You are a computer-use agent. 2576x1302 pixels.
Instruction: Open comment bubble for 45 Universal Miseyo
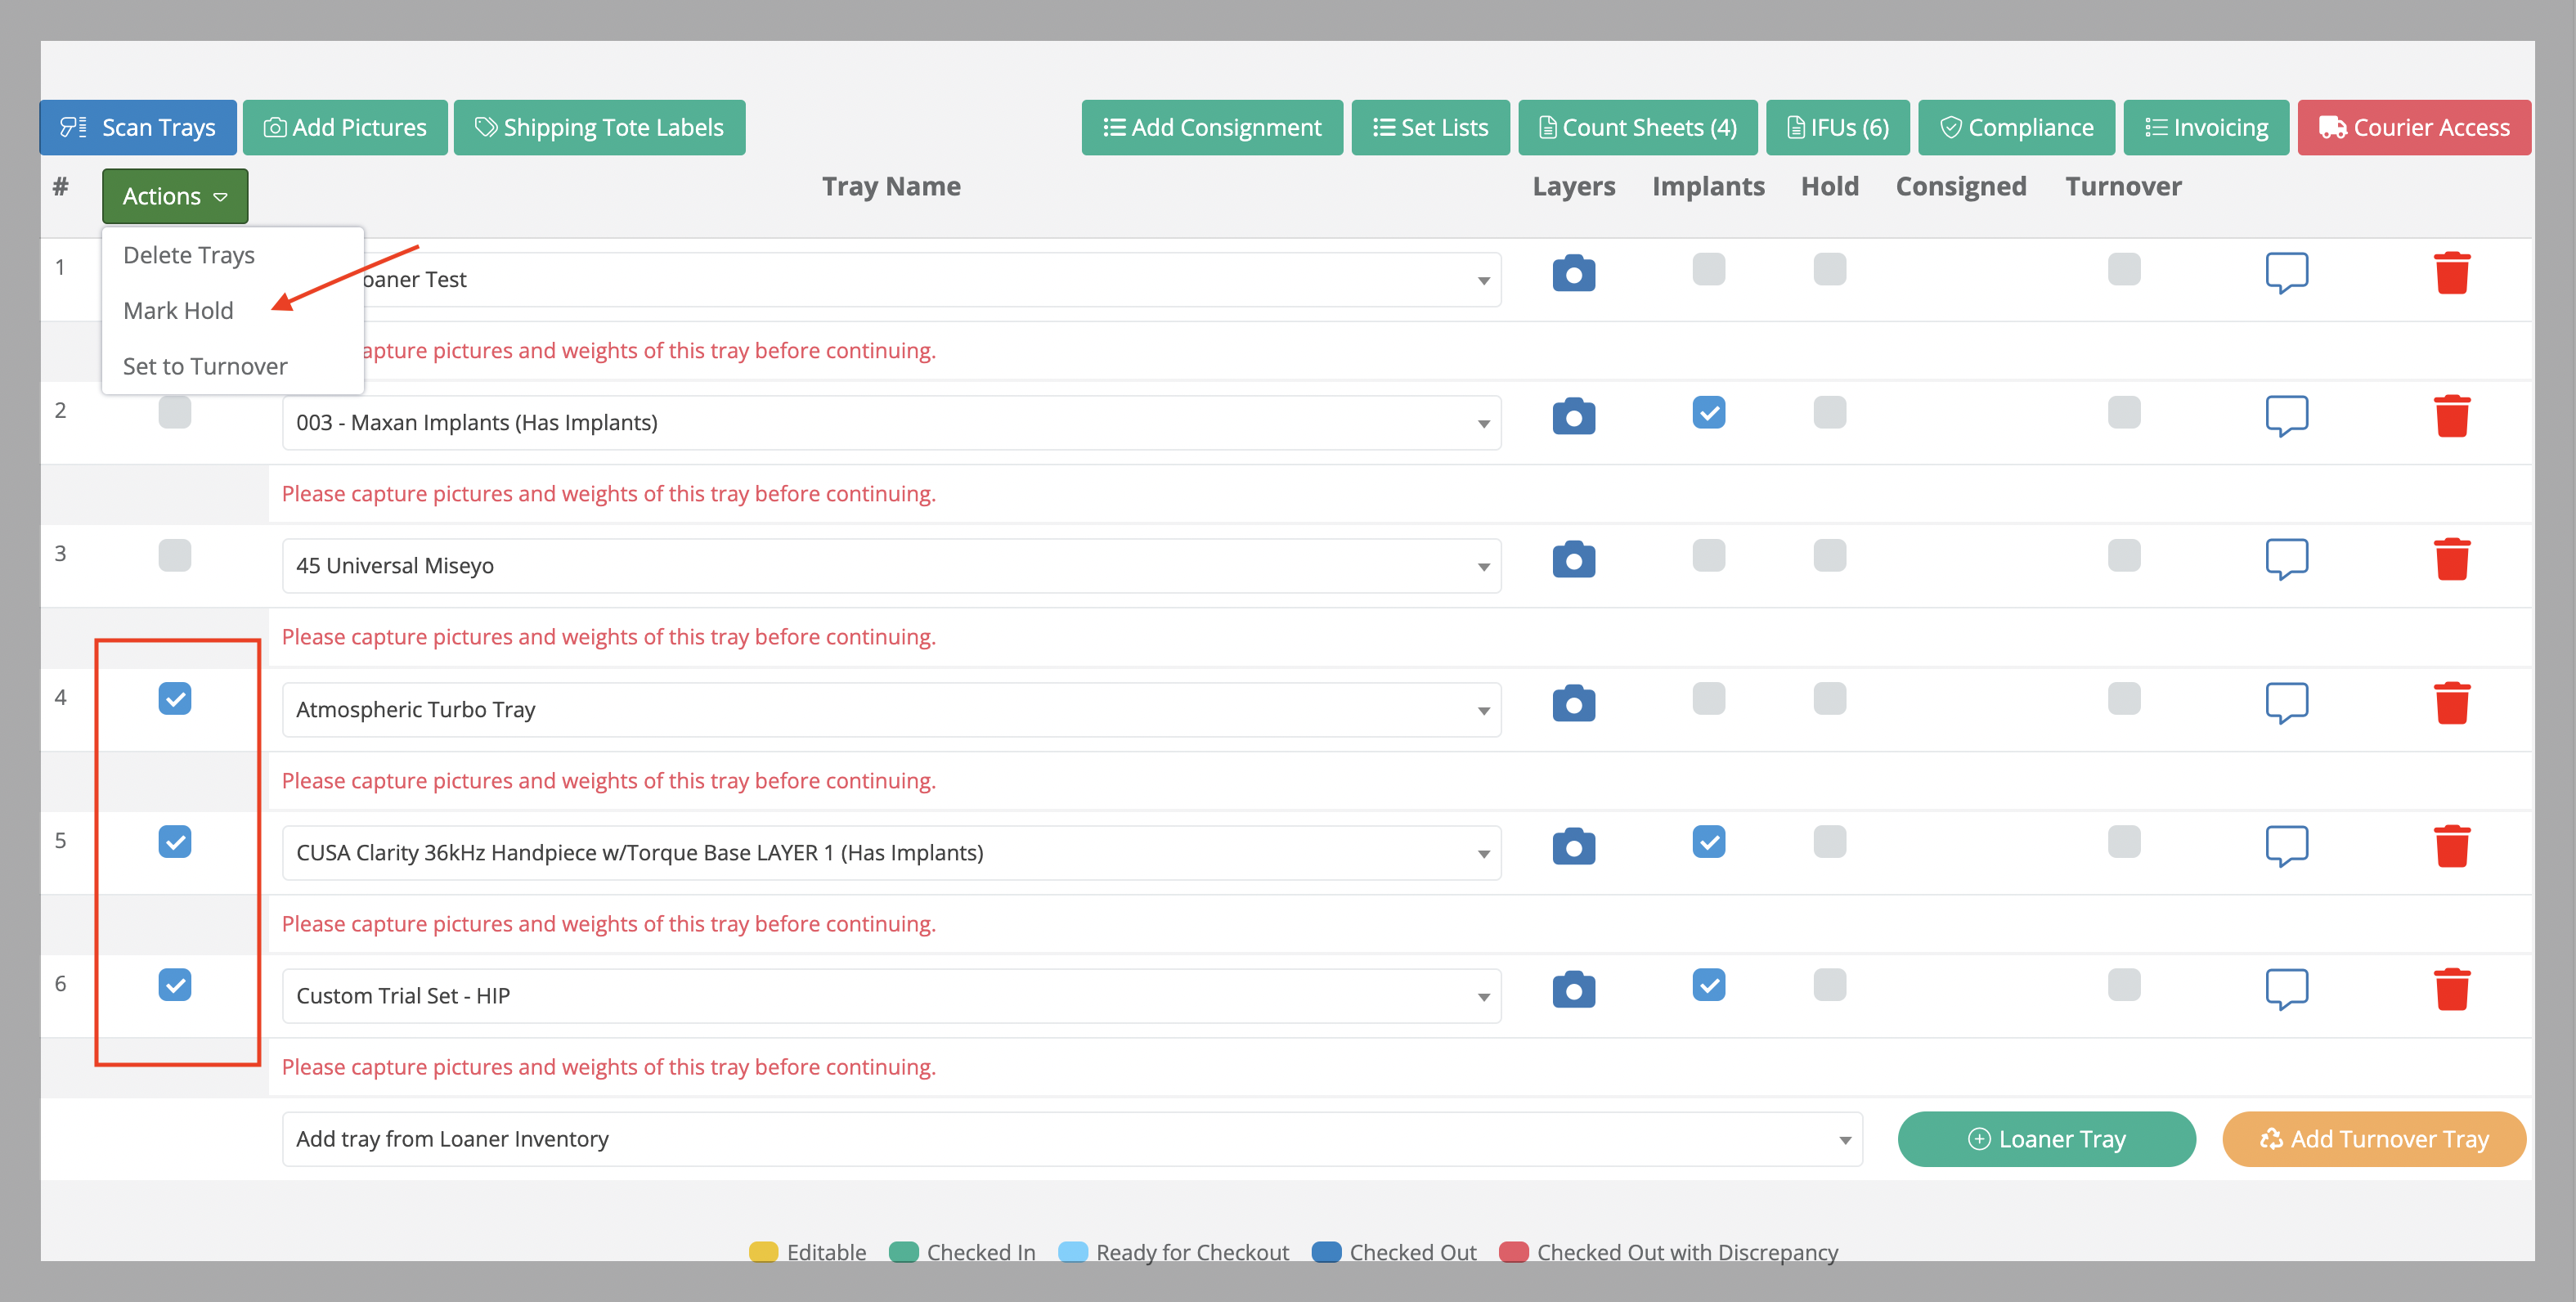pos(2286,559)
